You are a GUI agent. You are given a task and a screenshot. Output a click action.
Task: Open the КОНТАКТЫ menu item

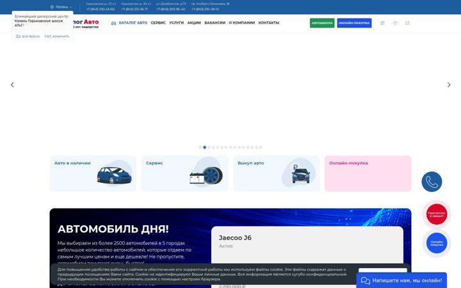click(x=269, y=22)
